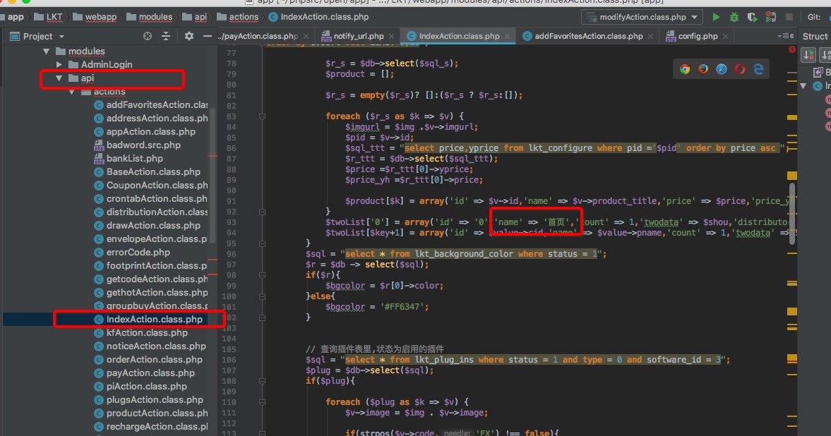Click webapp breadcrumb in navigation bar
The width and height of the screenshot is (831, 436).
click(95, 17)
